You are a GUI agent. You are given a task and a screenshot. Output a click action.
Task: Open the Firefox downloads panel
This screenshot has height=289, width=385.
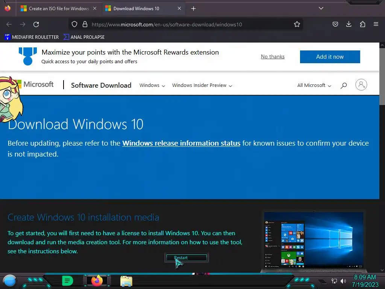click(349, 24)
